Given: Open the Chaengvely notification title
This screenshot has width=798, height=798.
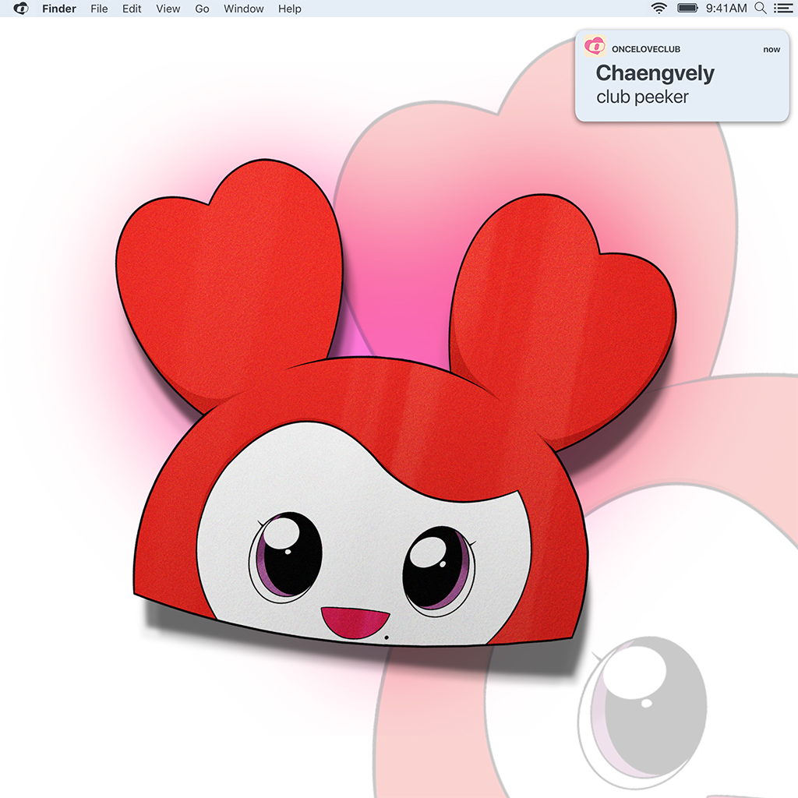Looking at the screenshot, I should (655, 73).
